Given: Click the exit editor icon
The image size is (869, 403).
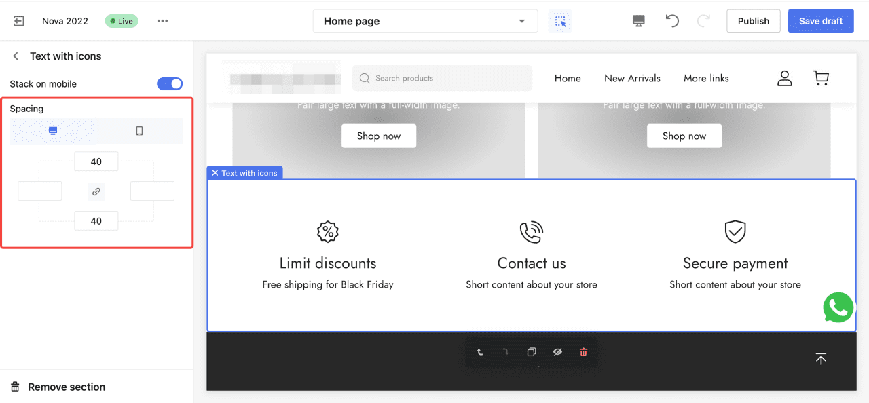Looking at the screenshot, I should [x=19, y=21].
